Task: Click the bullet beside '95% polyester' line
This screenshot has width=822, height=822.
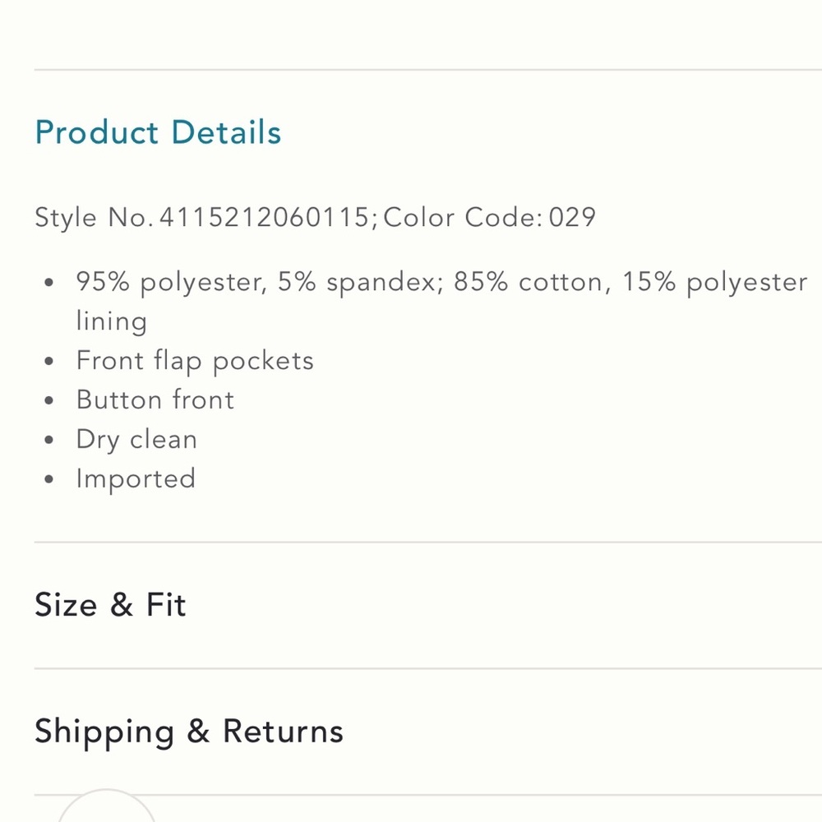Action: (x=49, y=283)
